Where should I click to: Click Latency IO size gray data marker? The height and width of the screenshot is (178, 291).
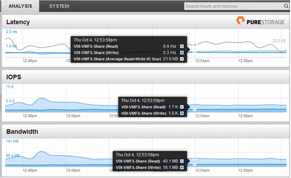[x=195, y=45]
